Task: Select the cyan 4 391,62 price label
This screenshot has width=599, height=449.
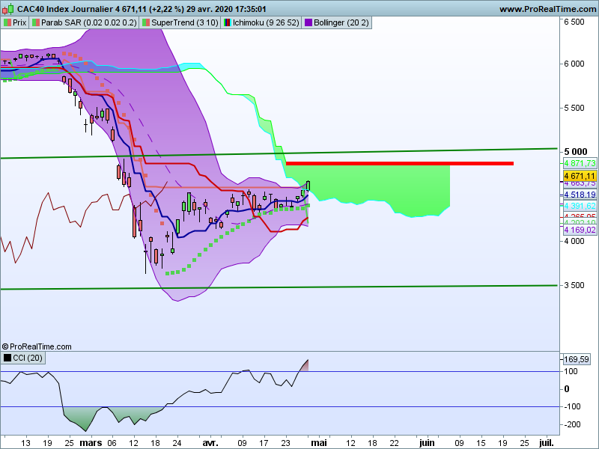Action: click(x=580, y=207)
